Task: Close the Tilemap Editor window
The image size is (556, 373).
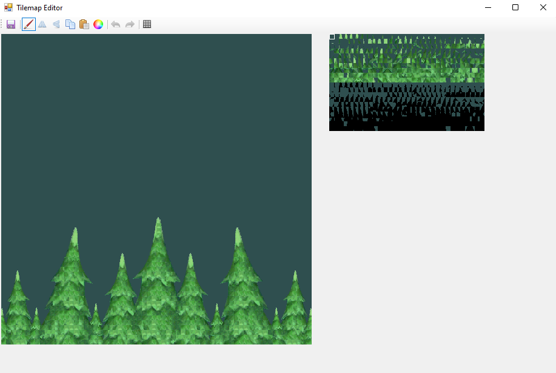Action: [x=543, y=7]
